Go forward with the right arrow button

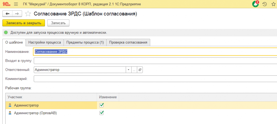(17, 14)
